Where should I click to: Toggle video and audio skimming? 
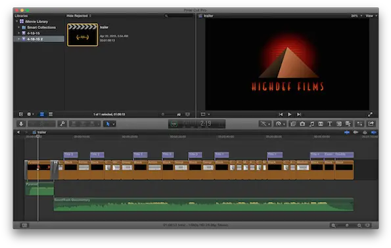[346, 133]
